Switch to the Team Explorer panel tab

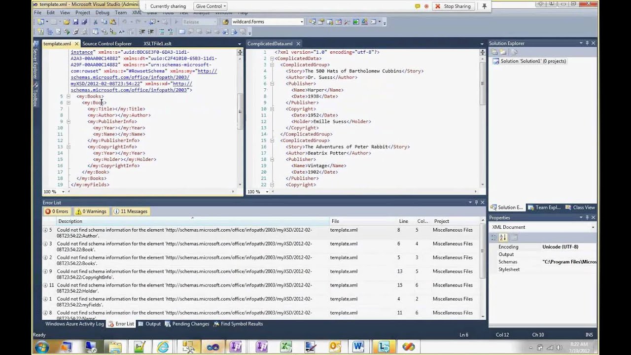(544, 208)
